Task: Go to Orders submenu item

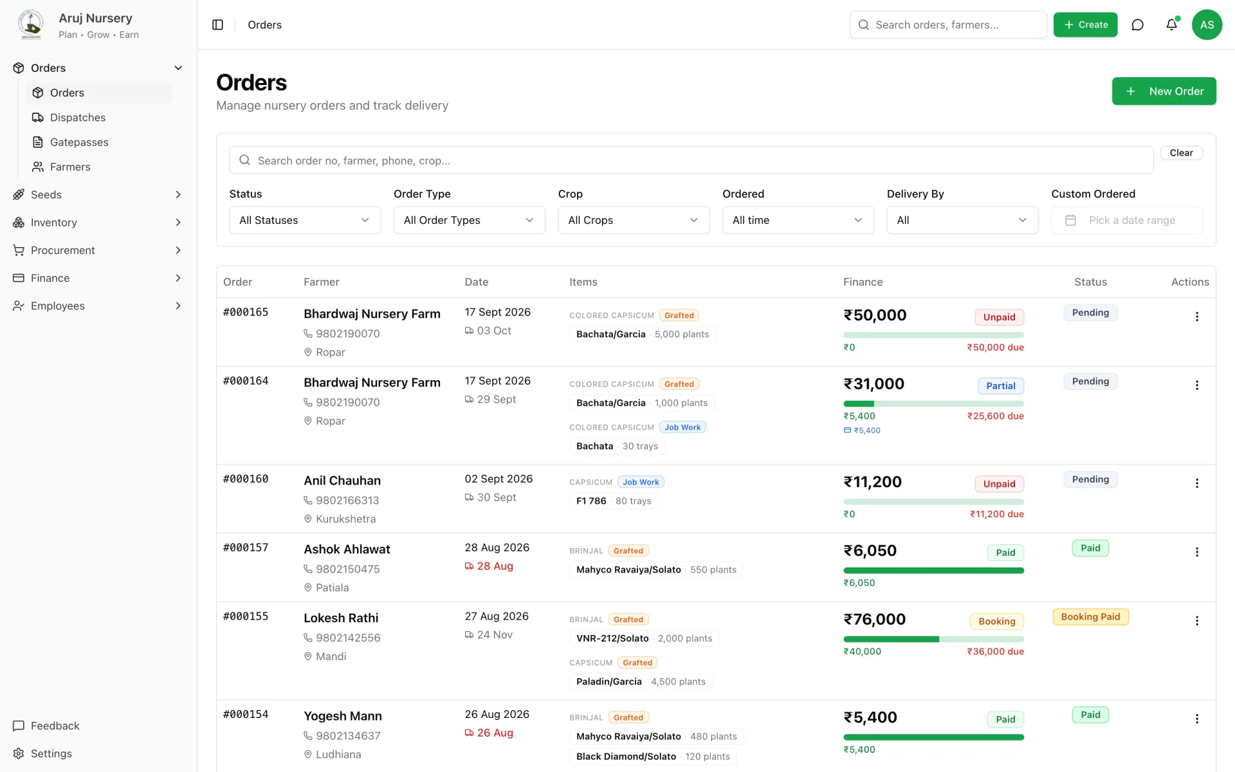Action: click(x=99, y=93)
